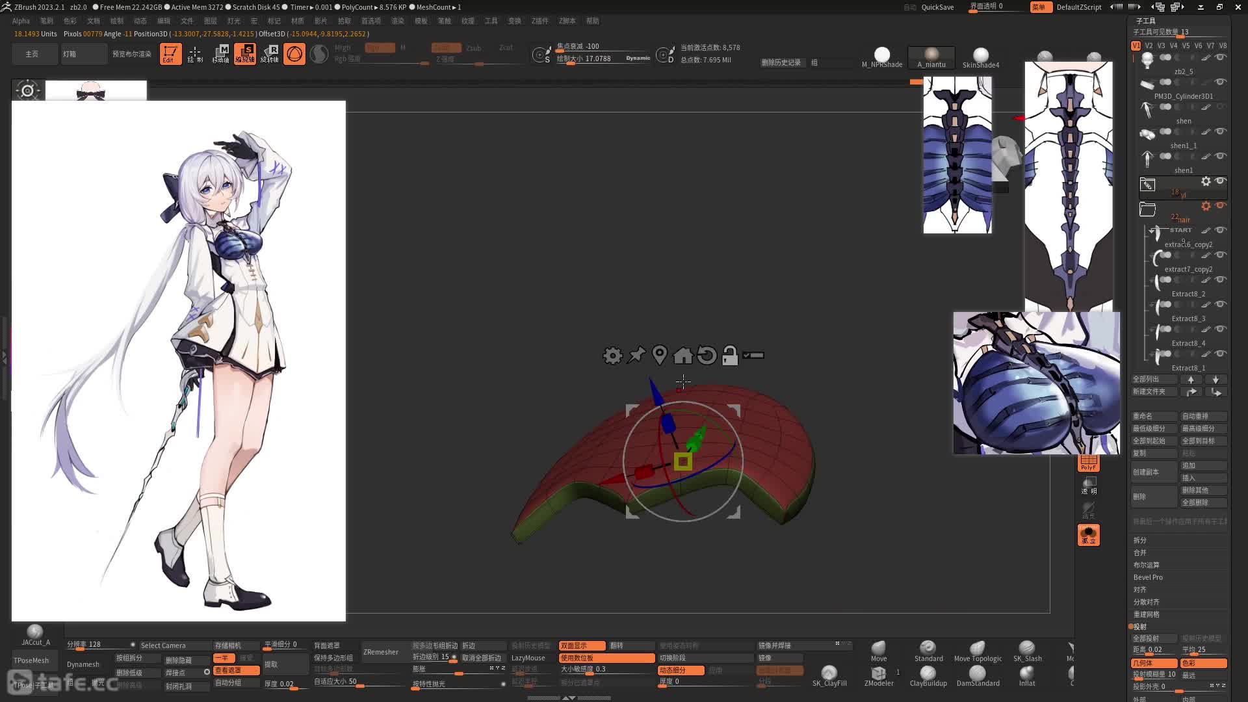Collapse the project (投射) section
Screen dimensions: 1248x702
tap(1140, 627)
